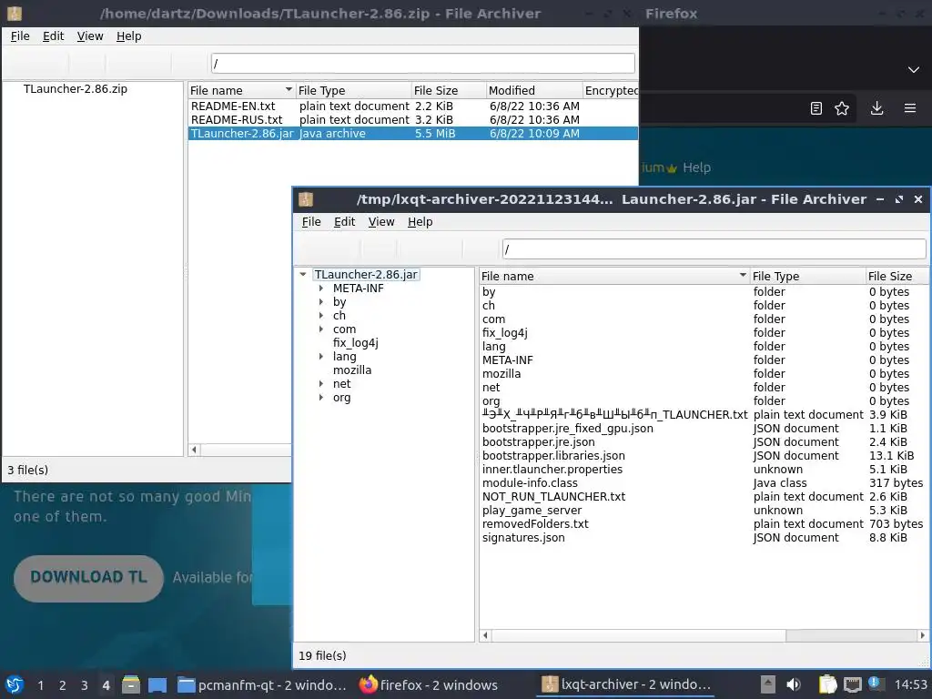Switch to virtual desktop 3
This screenshot has height=699, width=932.
(85, 685)
